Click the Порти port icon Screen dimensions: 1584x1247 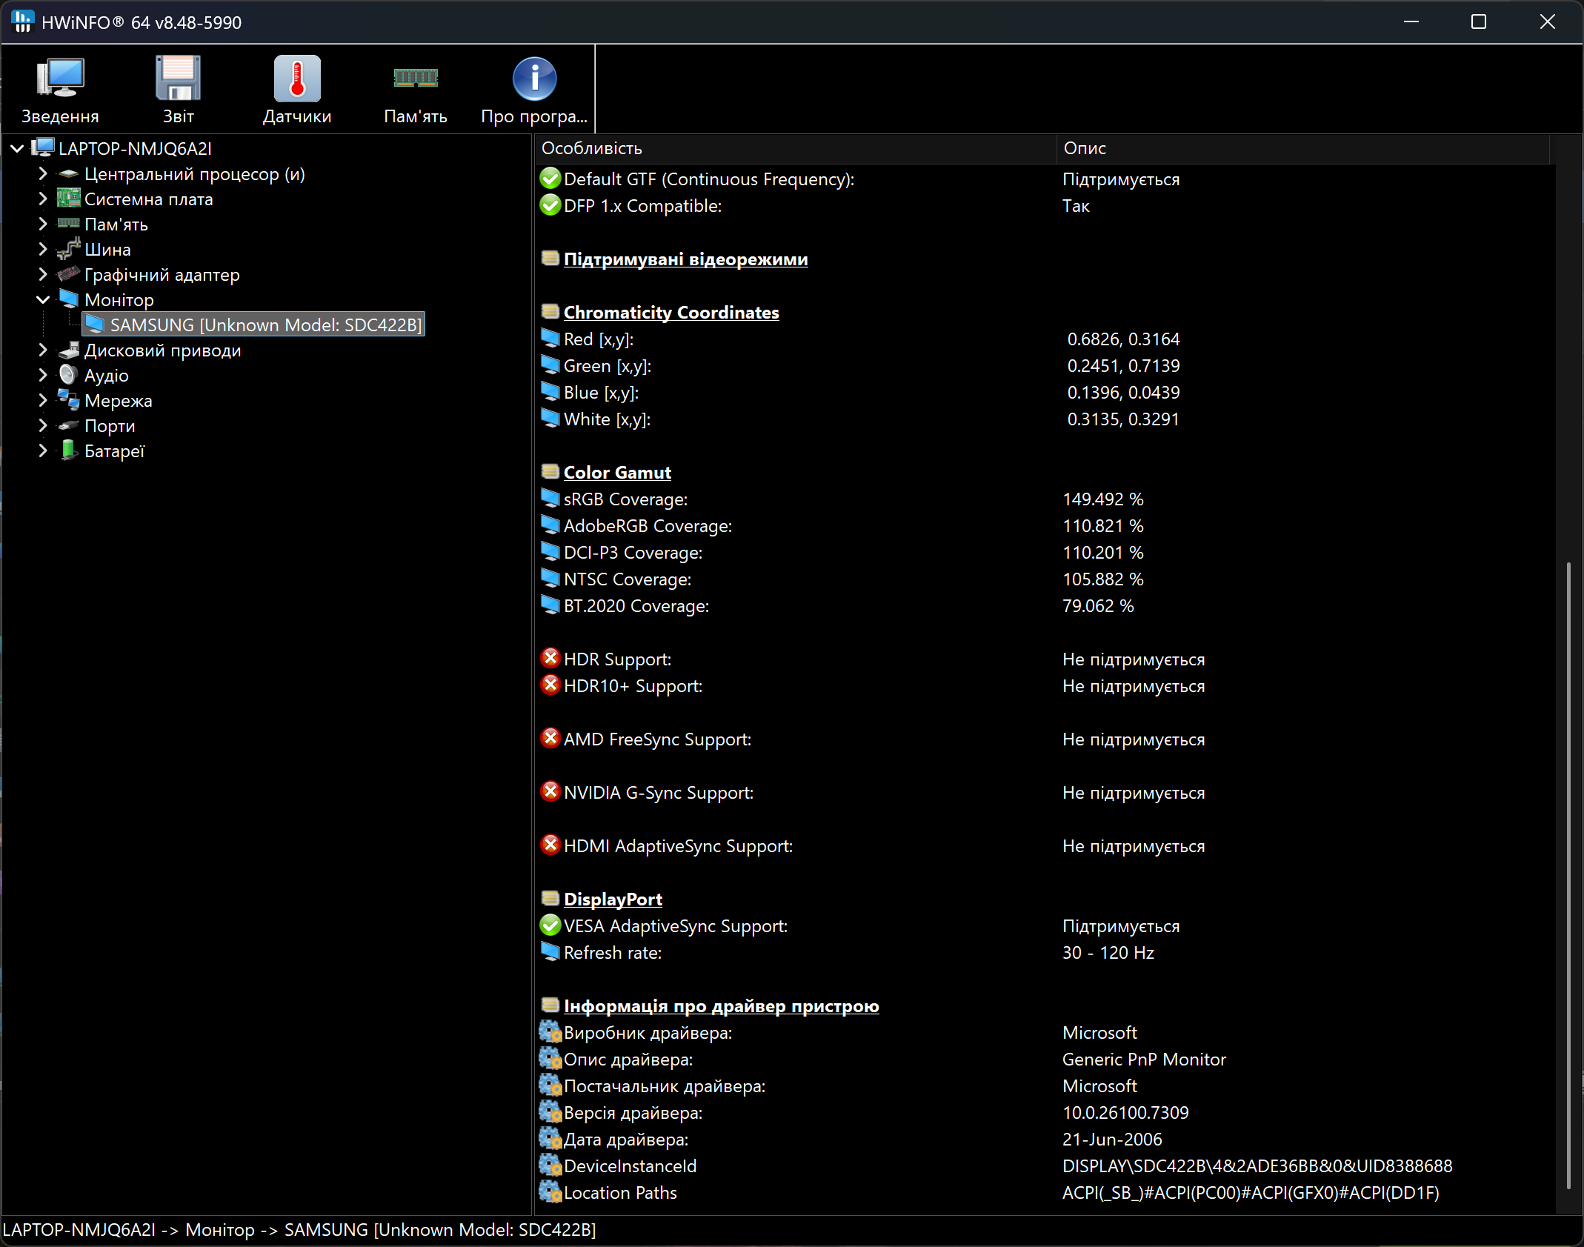69,425
